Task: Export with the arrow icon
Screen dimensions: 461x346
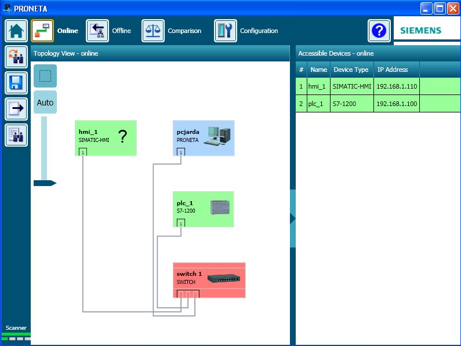Action: pos(16,109)
